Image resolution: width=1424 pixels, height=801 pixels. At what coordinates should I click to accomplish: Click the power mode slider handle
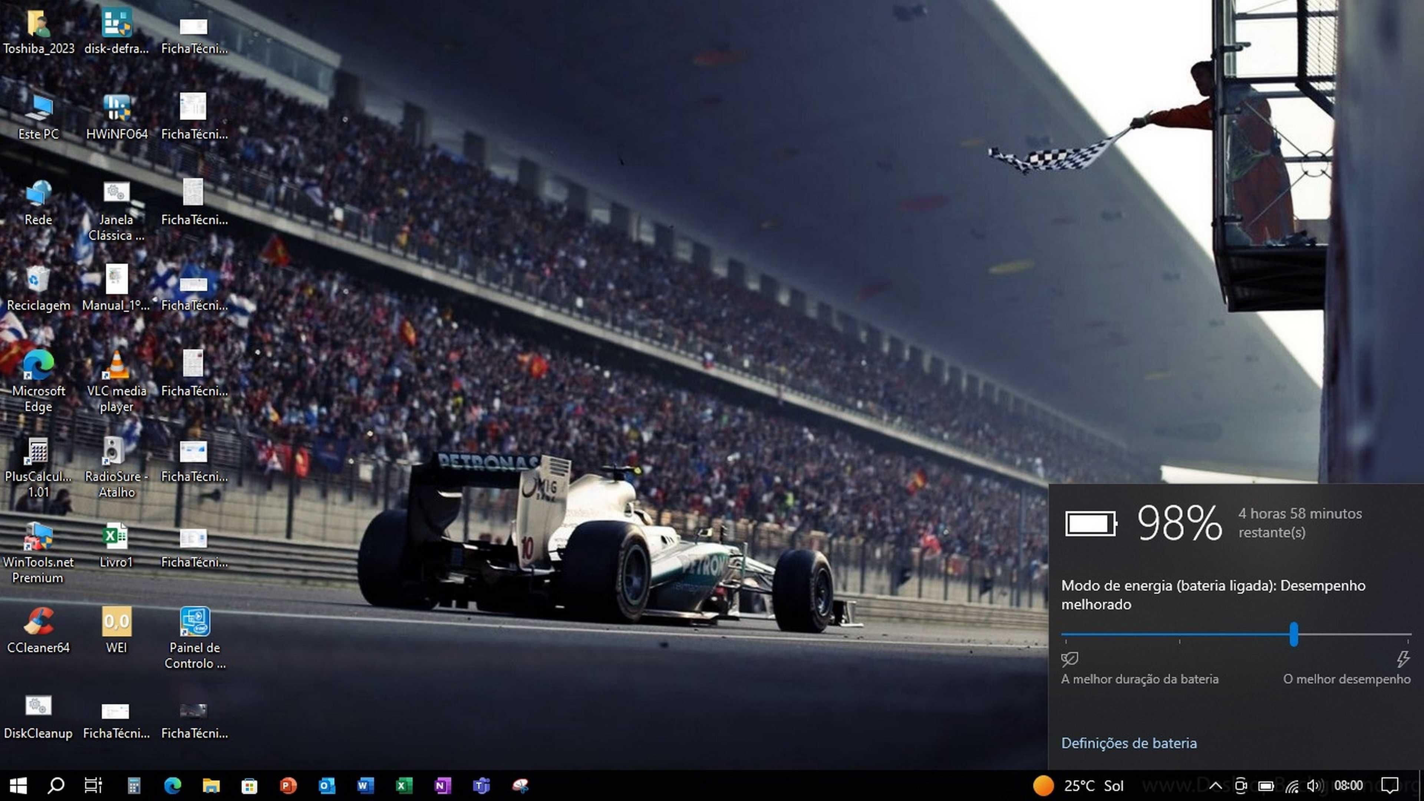(1293, 634)
